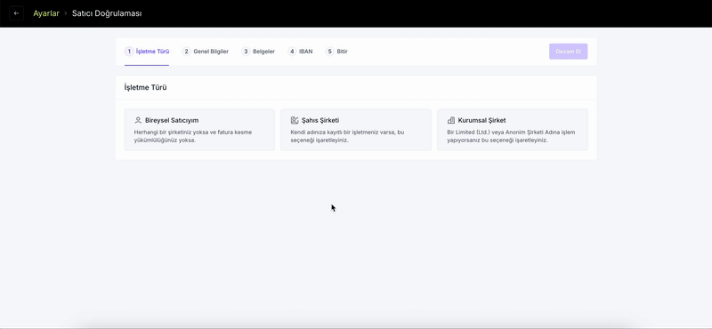Click the step 2 number circle
The height and width of the screenshot is (329, 712).
point(187,52)
